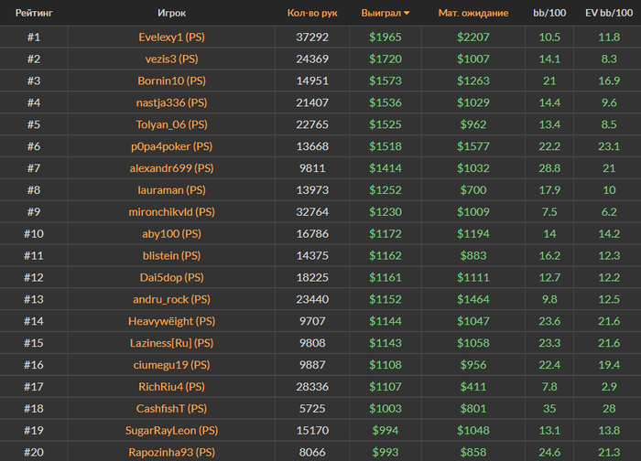Open mironchikvld (PS) player page
641x461 pixels.
click(171, 211)
